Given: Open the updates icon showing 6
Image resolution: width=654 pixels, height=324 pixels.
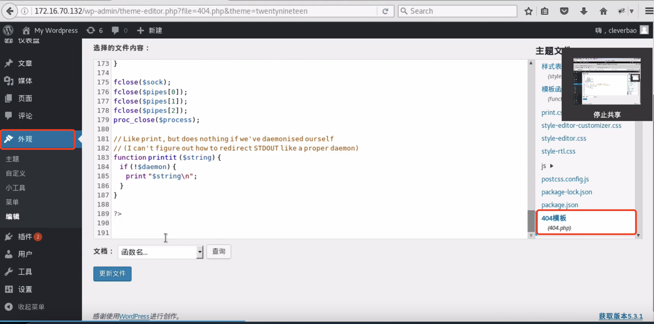Looking at the screenshot, I should pyautogui.click(x=94, y=30).
